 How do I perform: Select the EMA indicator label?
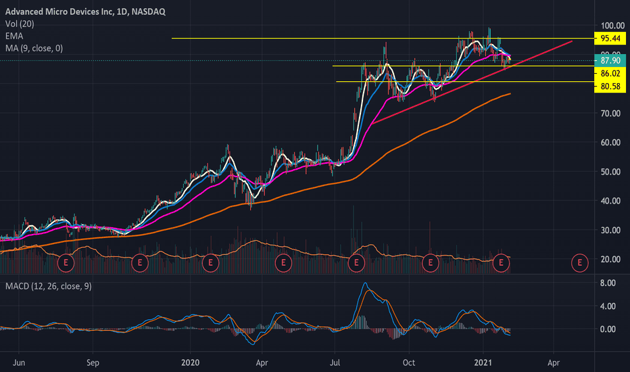click(x=14, y=37)
